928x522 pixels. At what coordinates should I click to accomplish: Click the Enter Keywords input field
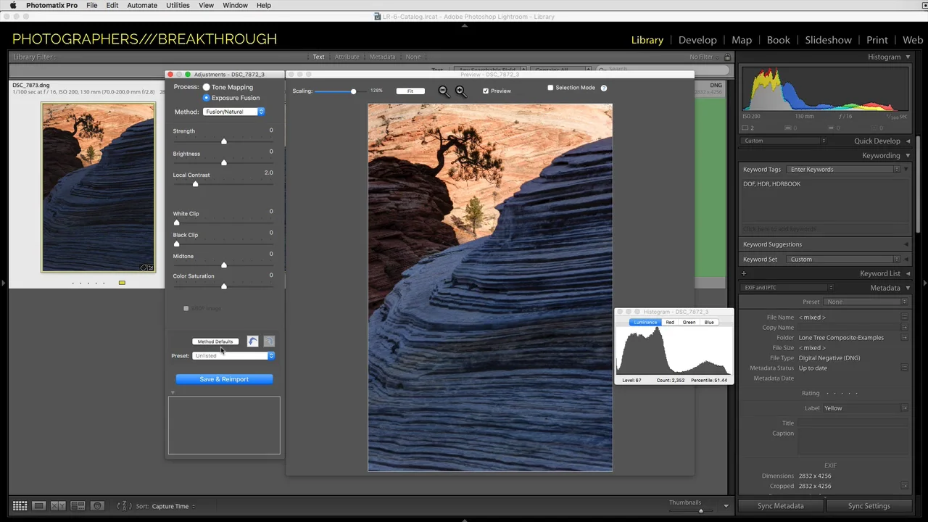[x=843, y=170]
